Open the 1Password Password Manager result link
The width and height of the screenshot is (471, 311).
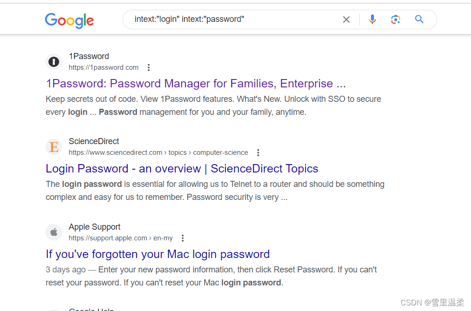tap(196, 84)
